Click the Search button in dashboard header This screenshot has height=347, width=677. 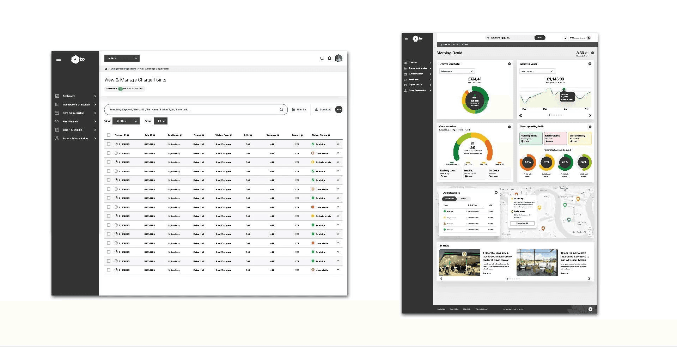pyautogui.click(x=540, y=37)
